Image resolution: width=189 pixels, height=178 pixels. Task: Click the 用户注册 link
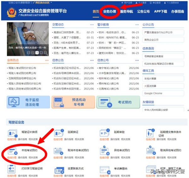click(127, 3)
